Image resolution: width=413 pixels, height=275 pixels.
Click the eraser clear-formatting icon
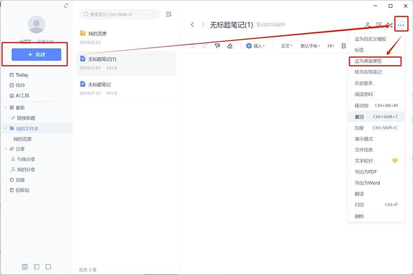230,46
